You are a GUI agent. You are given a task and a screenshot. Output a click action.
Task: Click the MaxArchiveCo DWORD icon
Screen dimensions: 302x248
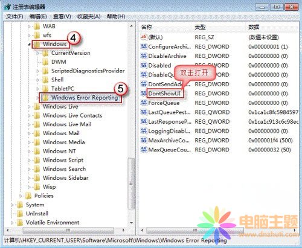[144, 140]
